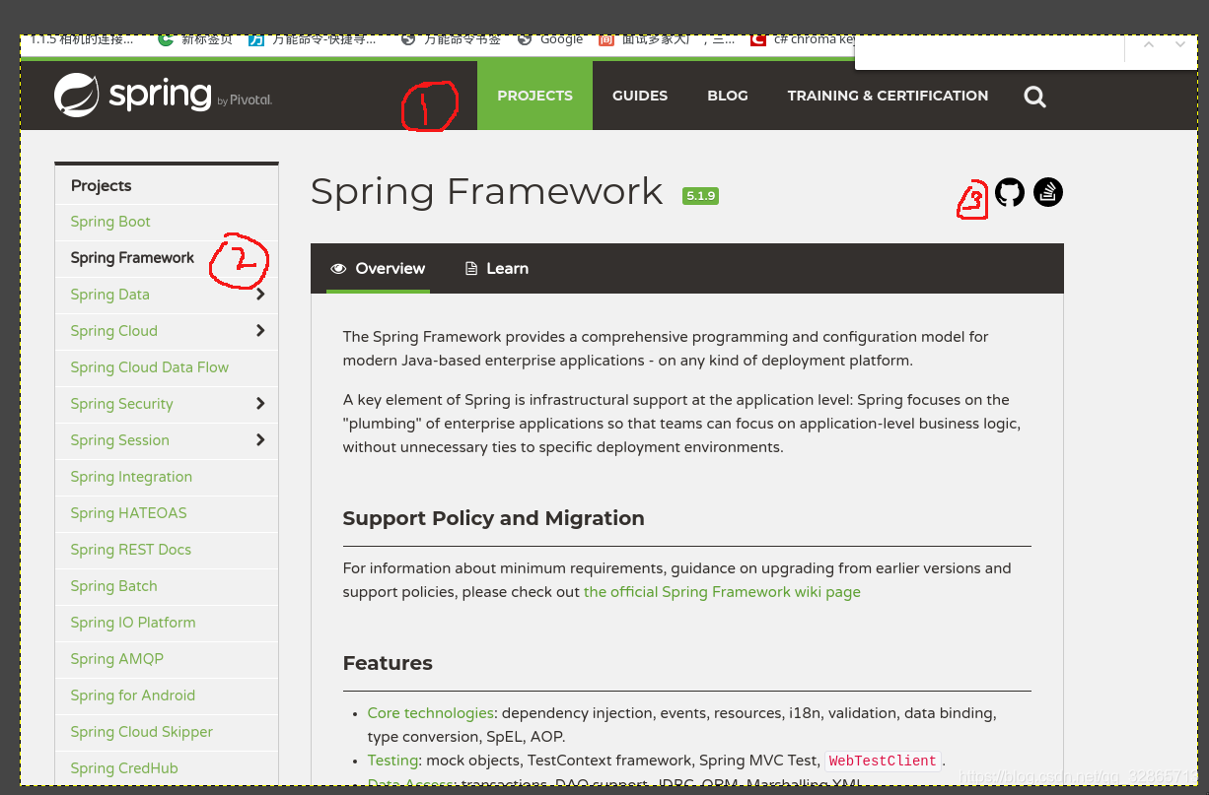The image size is (1209, 795).
Task: Go to previous find result arrow
Action: click(1149, 44)
